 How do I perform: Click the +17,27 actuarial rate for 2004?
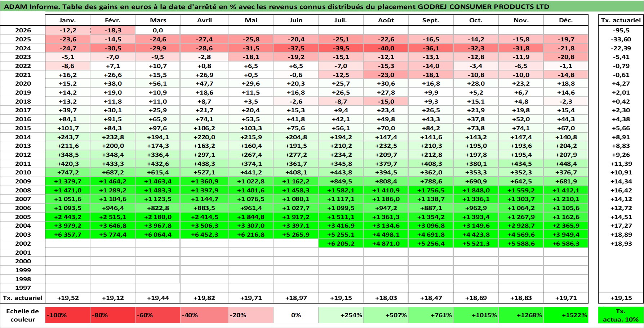(x=621, y=225)
